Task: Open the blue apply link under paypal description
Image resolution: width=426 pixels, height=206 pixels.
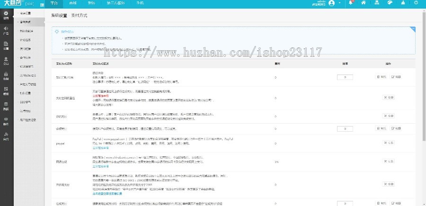Action: click(x=100, y=148)
